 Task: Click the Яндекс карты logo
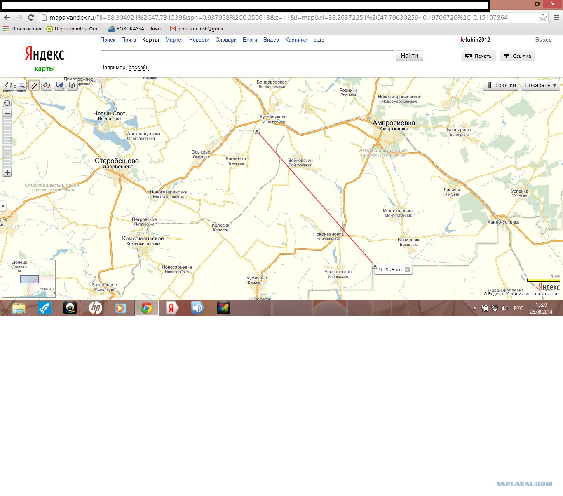pos(45,58)
